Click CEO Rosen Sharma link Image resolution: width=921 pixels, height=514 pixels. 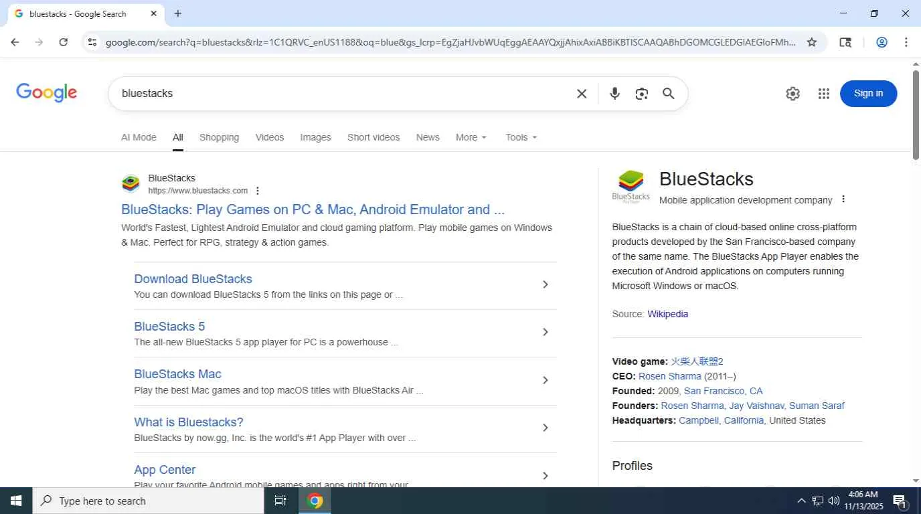coord(670,376)
